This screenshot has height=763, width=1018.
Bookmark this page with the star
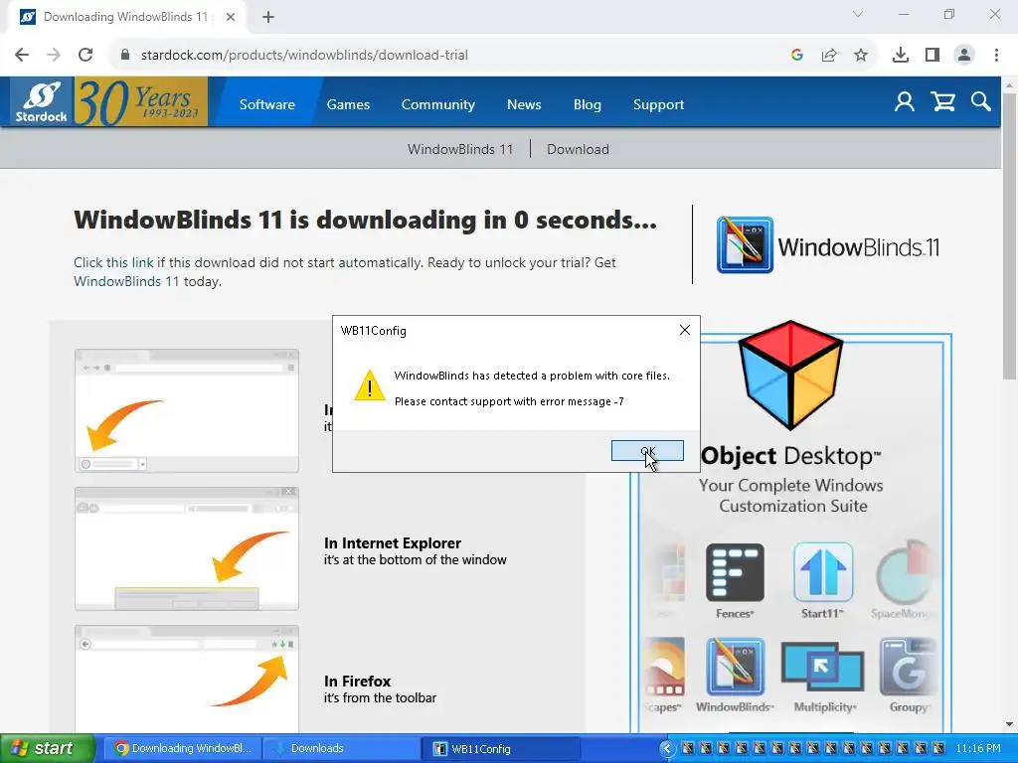click(861, 56)
